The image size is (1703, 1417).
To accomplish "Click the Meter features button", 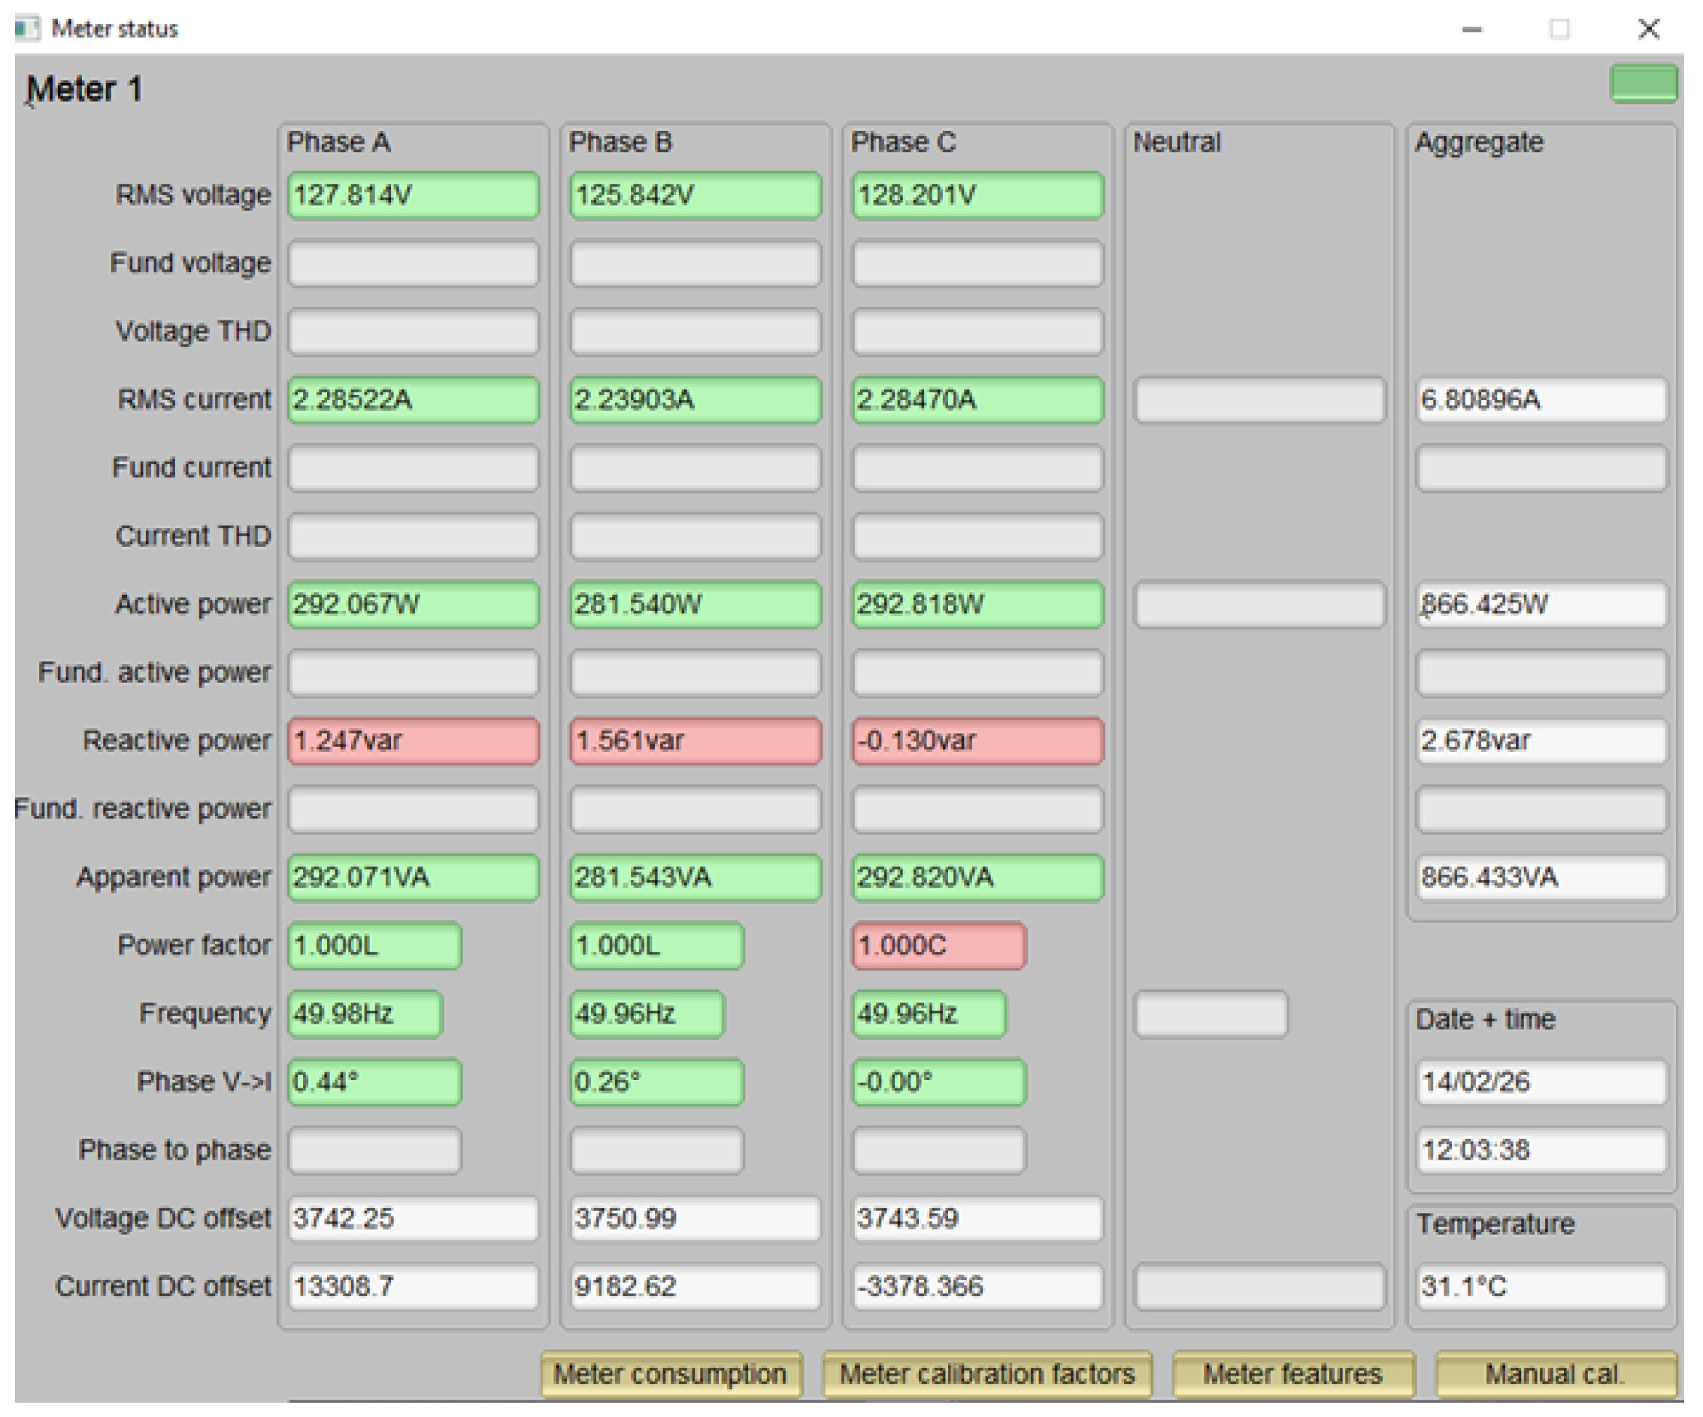I will coord(1292,1374).
